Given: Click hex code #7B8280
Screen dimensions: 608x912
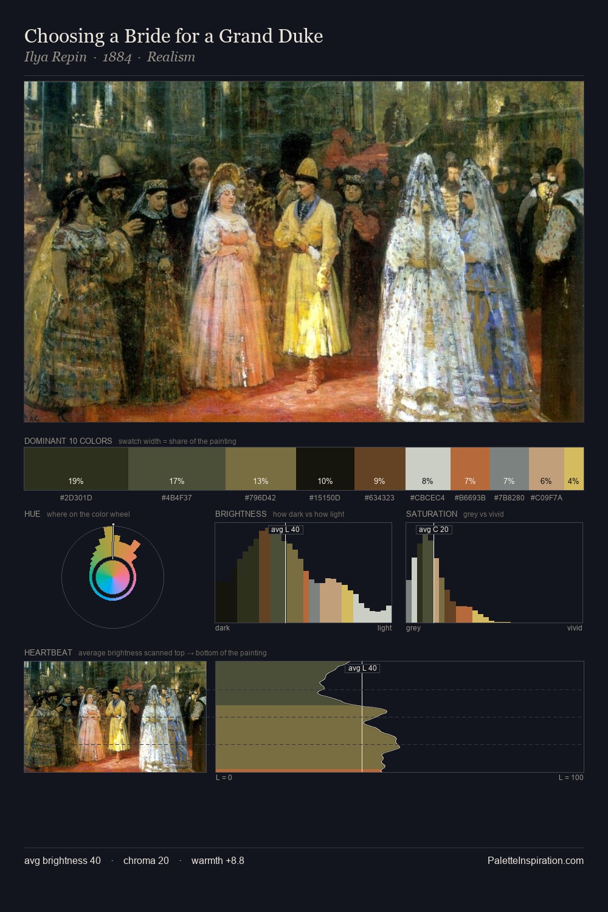Looking at the screenshot, I should (x=509, y=498).
